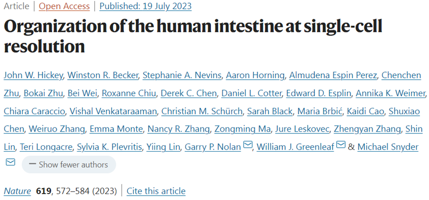Collapse list with Show fewer authors

tap(69, 165)
